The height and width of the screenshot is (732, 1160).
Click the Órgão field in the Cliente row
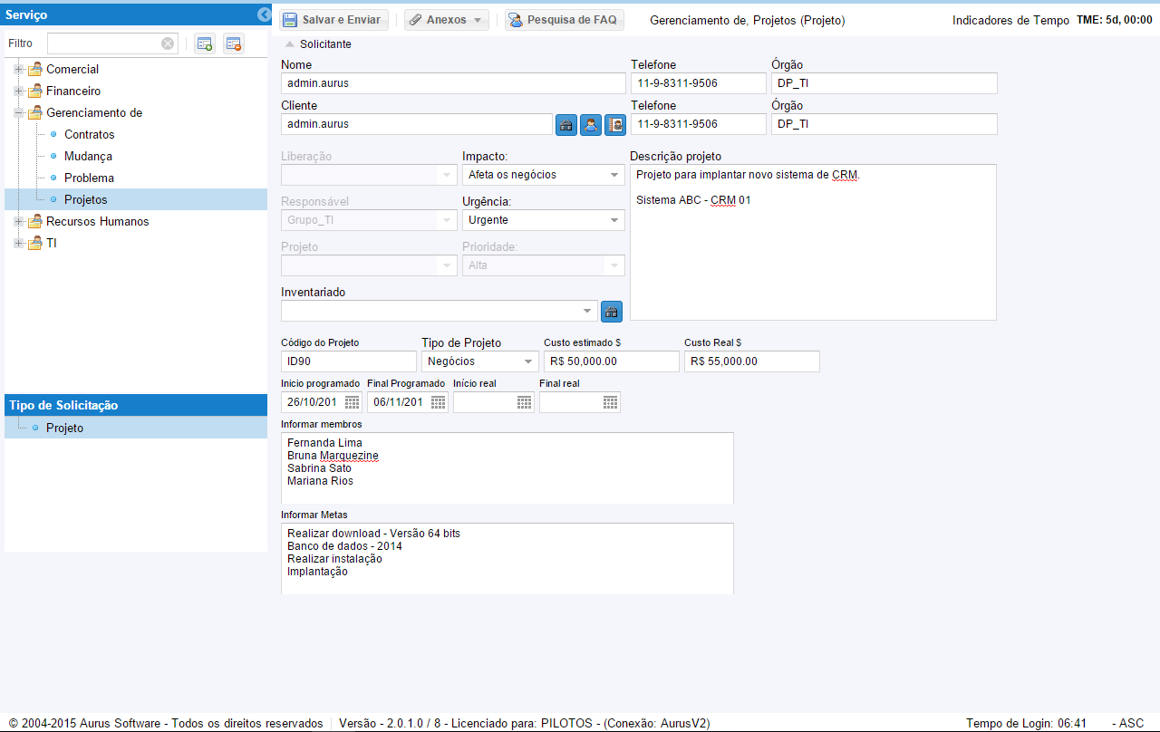[x=884, y=124]
